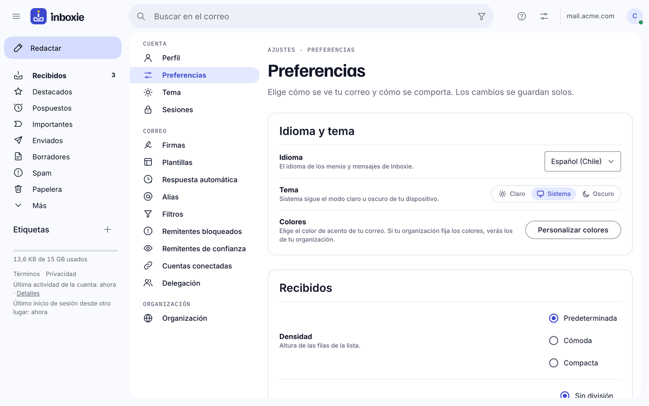Image resolution: width=649 pixels, height=406 pixels.
Task: Click the Destacados star icon
Action: pyautogui.click(x=18, y=92)
